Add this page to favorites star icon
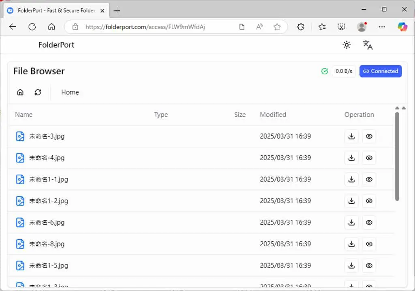Image resolution: width=415 pixels, height=291 pixels. point(277,27)
